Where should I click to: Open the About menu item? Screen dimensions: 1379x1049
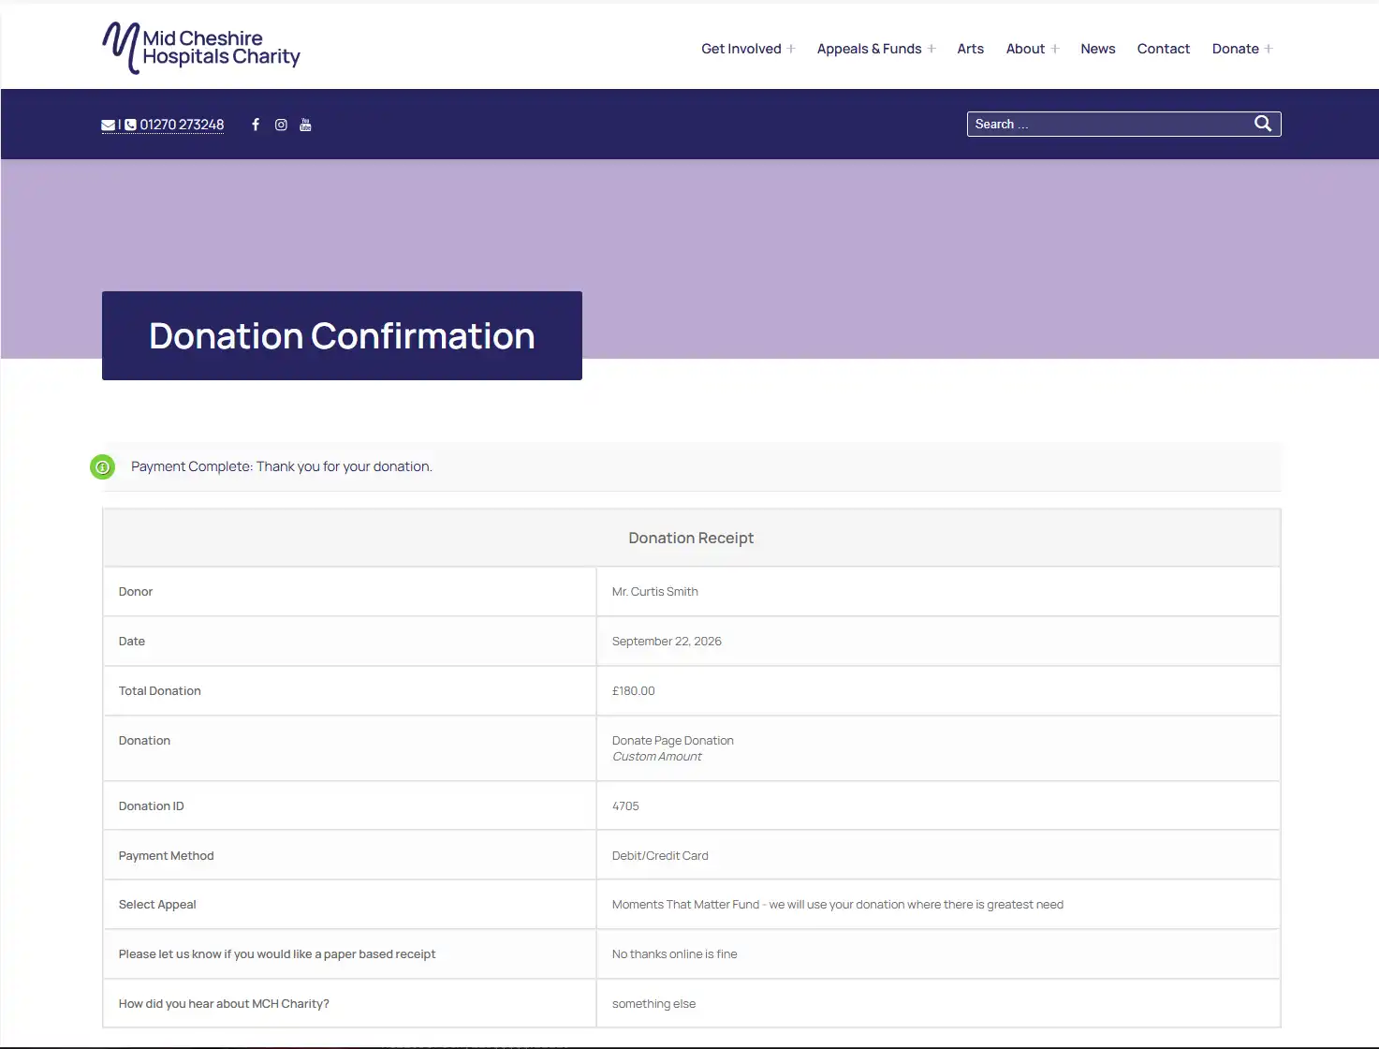[x=1025, y=49]
